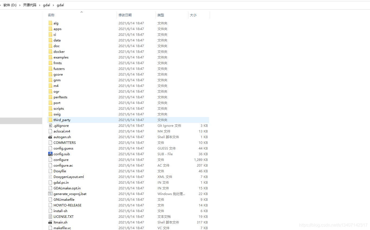Click the 1,289 KB size of configure
370x230 pixels.
[201, 160]
